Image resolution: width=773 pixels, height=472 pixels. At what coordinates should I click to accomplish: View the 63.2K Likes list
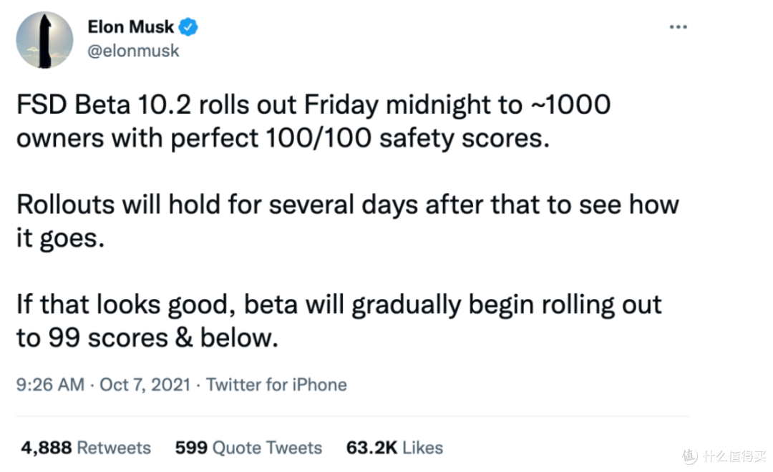pos(394,448)
